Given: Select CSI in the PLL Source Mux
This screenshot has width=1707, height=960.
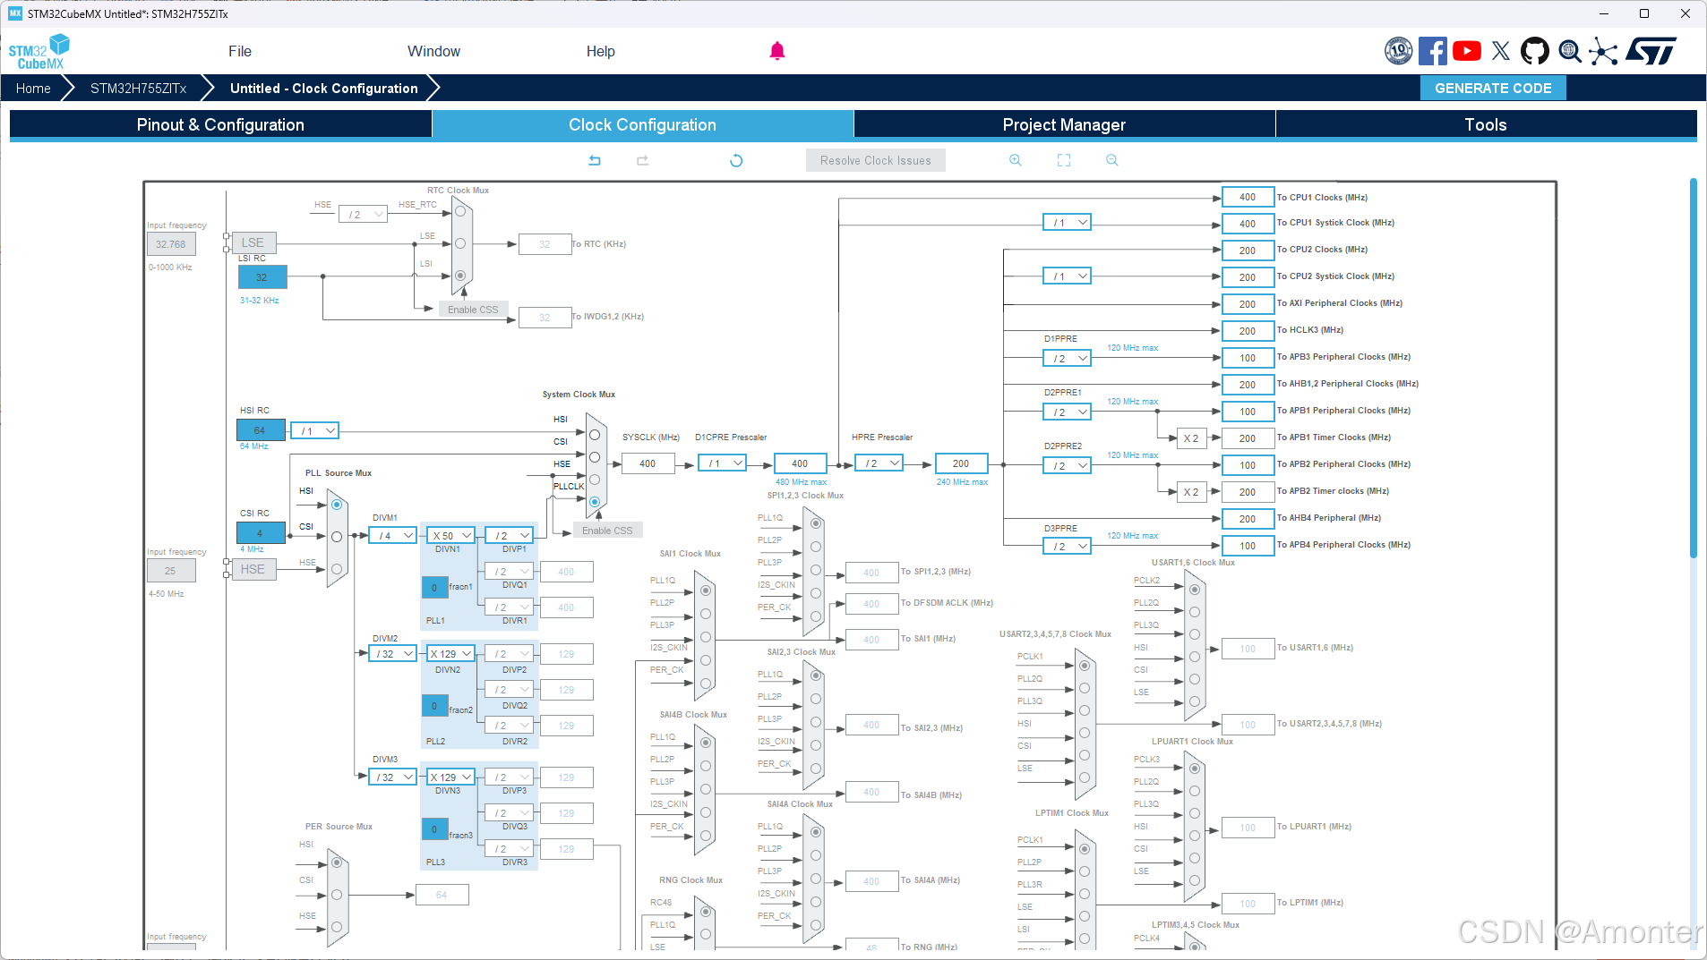Looking at the screenshot, I should tap(337, 537).
